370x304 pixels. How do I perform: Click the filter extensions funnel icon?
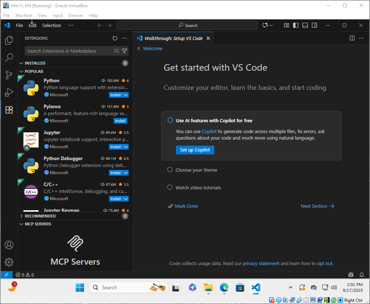(124, 51)
